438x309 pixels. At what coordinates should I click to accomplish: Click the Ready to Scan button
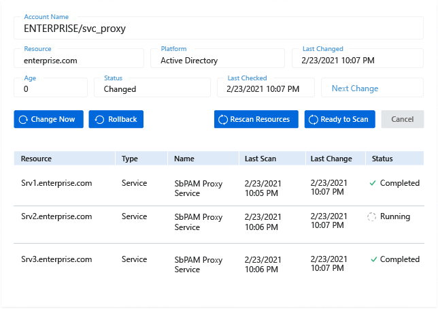point(339,119)
